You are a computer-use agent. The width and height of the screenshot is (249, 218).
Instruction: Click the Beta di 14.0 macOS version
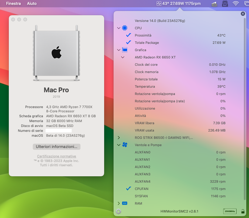65,135
